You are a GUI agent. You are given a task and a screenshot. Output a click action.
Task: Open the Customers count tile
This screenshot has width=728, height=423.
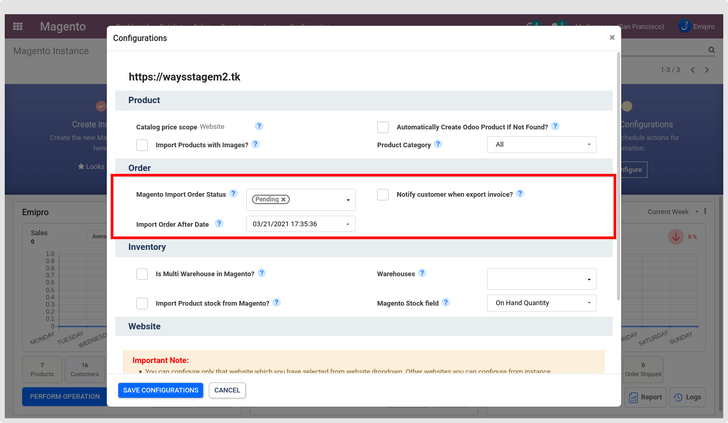(x=85, y=369)
